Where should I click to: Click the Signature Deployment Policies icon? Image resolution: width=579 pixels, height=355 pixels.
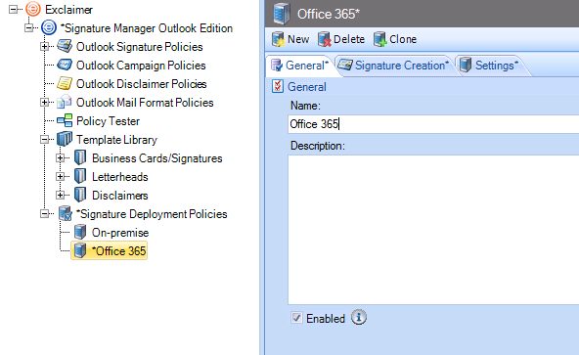point(66,213)
